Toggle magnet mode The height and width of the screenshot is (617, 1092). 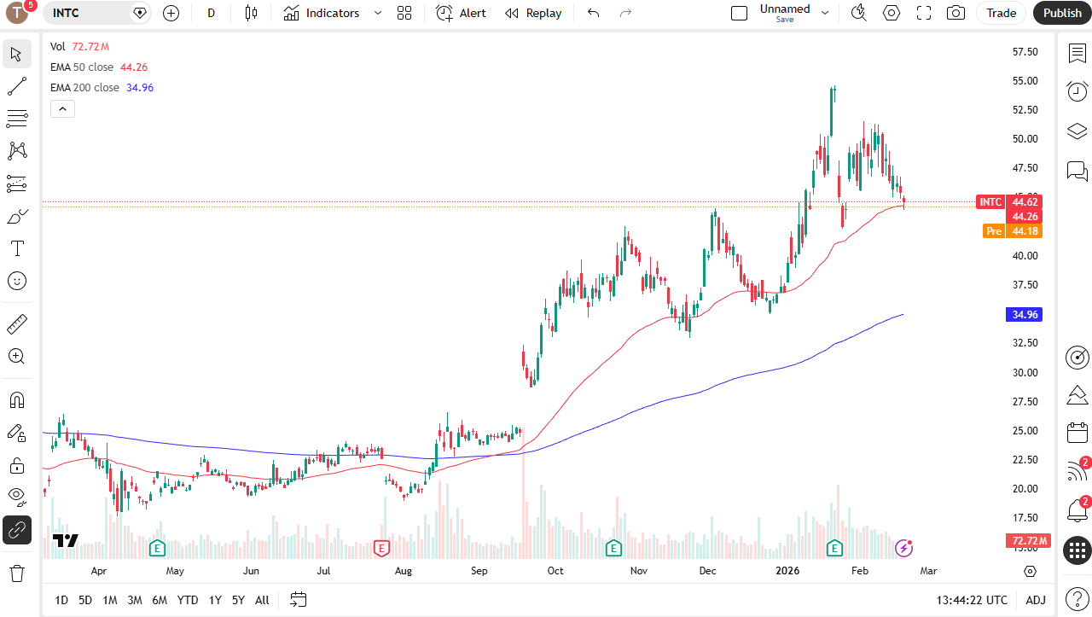17,400
